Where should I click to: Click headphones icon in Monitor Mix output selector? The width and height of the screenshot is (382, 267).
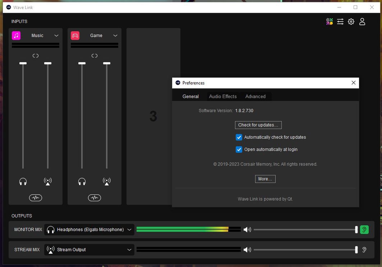51,230
